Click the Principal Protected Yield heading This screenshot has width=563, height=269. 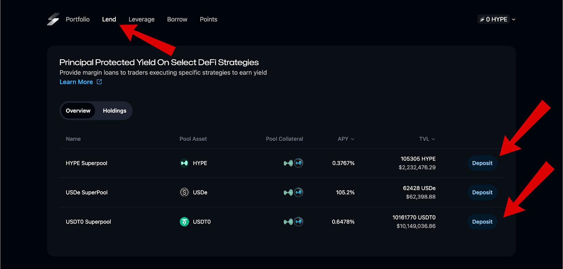tap(159, 62)
